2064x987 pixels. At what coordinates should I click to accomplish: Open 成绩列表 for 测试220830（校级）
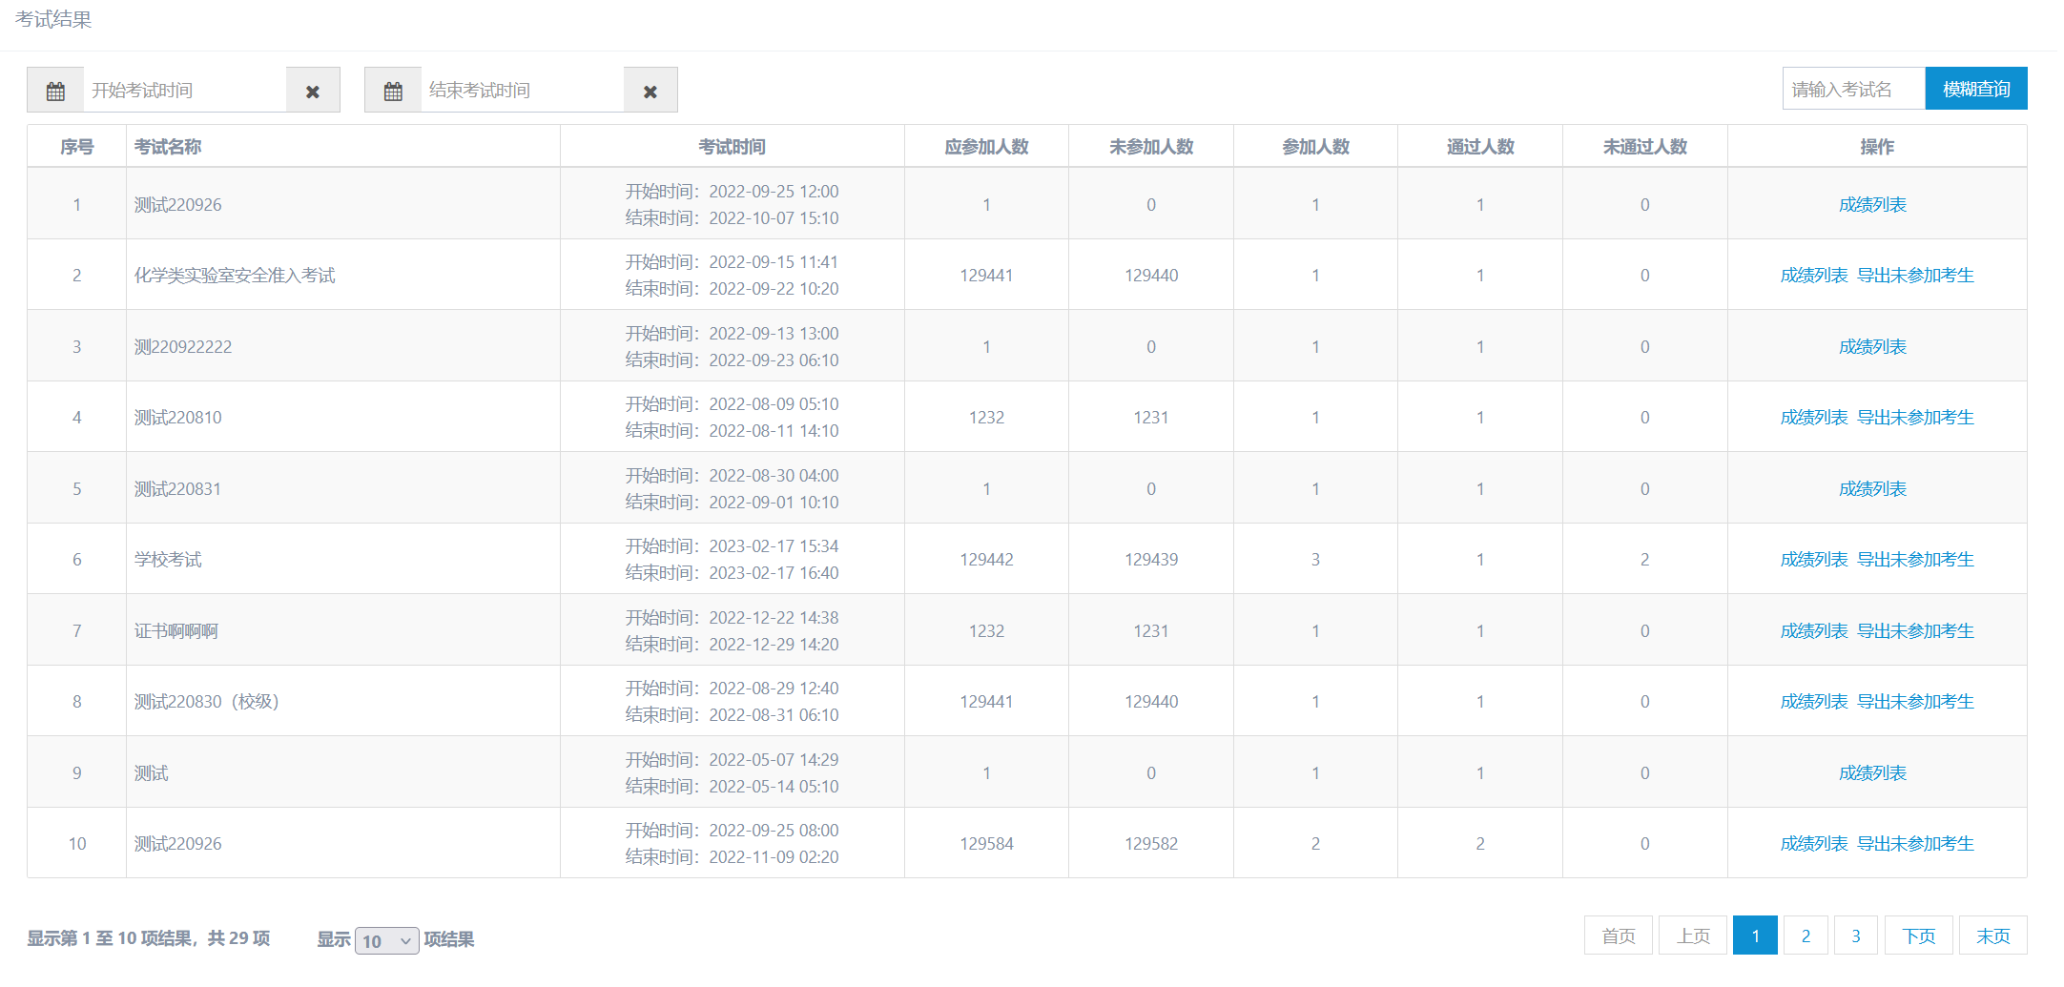(x=1814, y=702)
